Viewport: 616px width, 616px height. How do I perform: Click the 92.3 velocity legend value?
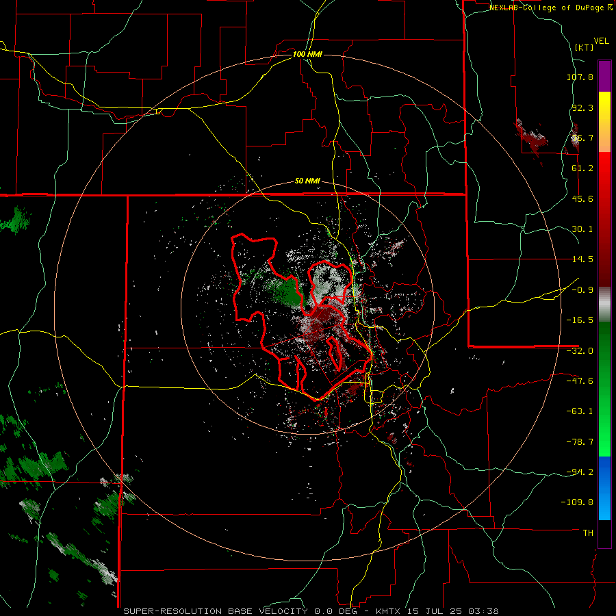click(x=582, y=107)
